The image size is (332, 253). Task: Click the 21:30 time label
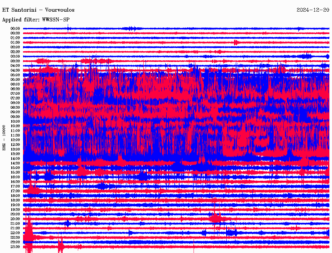[x=15, y=228]
